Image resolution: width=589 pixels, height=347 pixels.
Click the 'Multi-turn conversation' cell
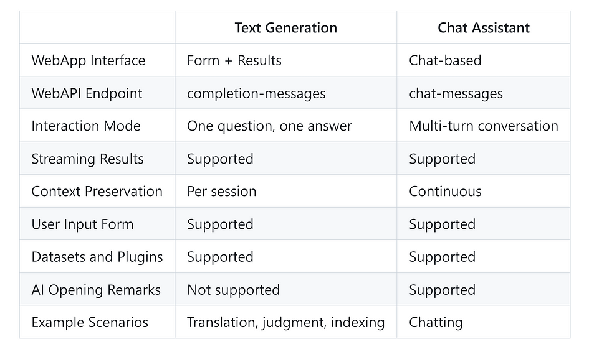484,126
